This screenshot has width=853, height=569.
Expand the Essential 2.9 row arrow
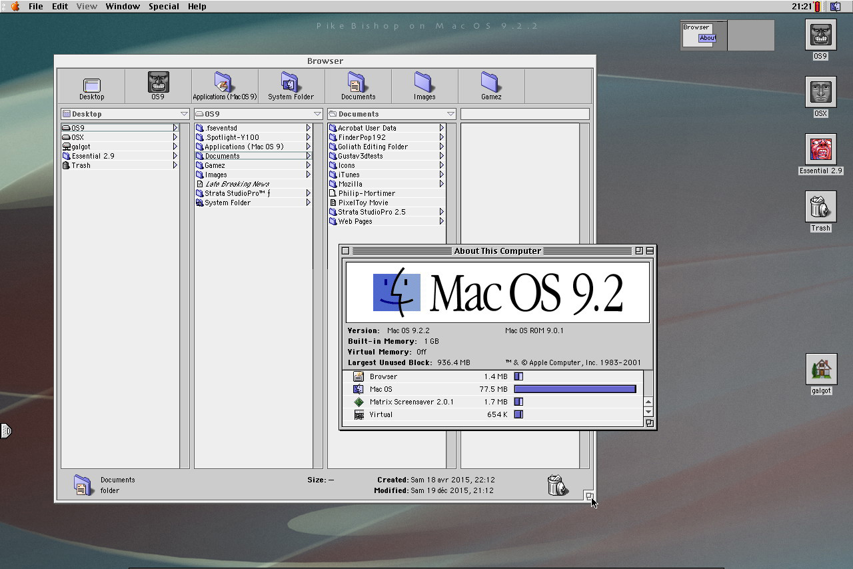175,156
